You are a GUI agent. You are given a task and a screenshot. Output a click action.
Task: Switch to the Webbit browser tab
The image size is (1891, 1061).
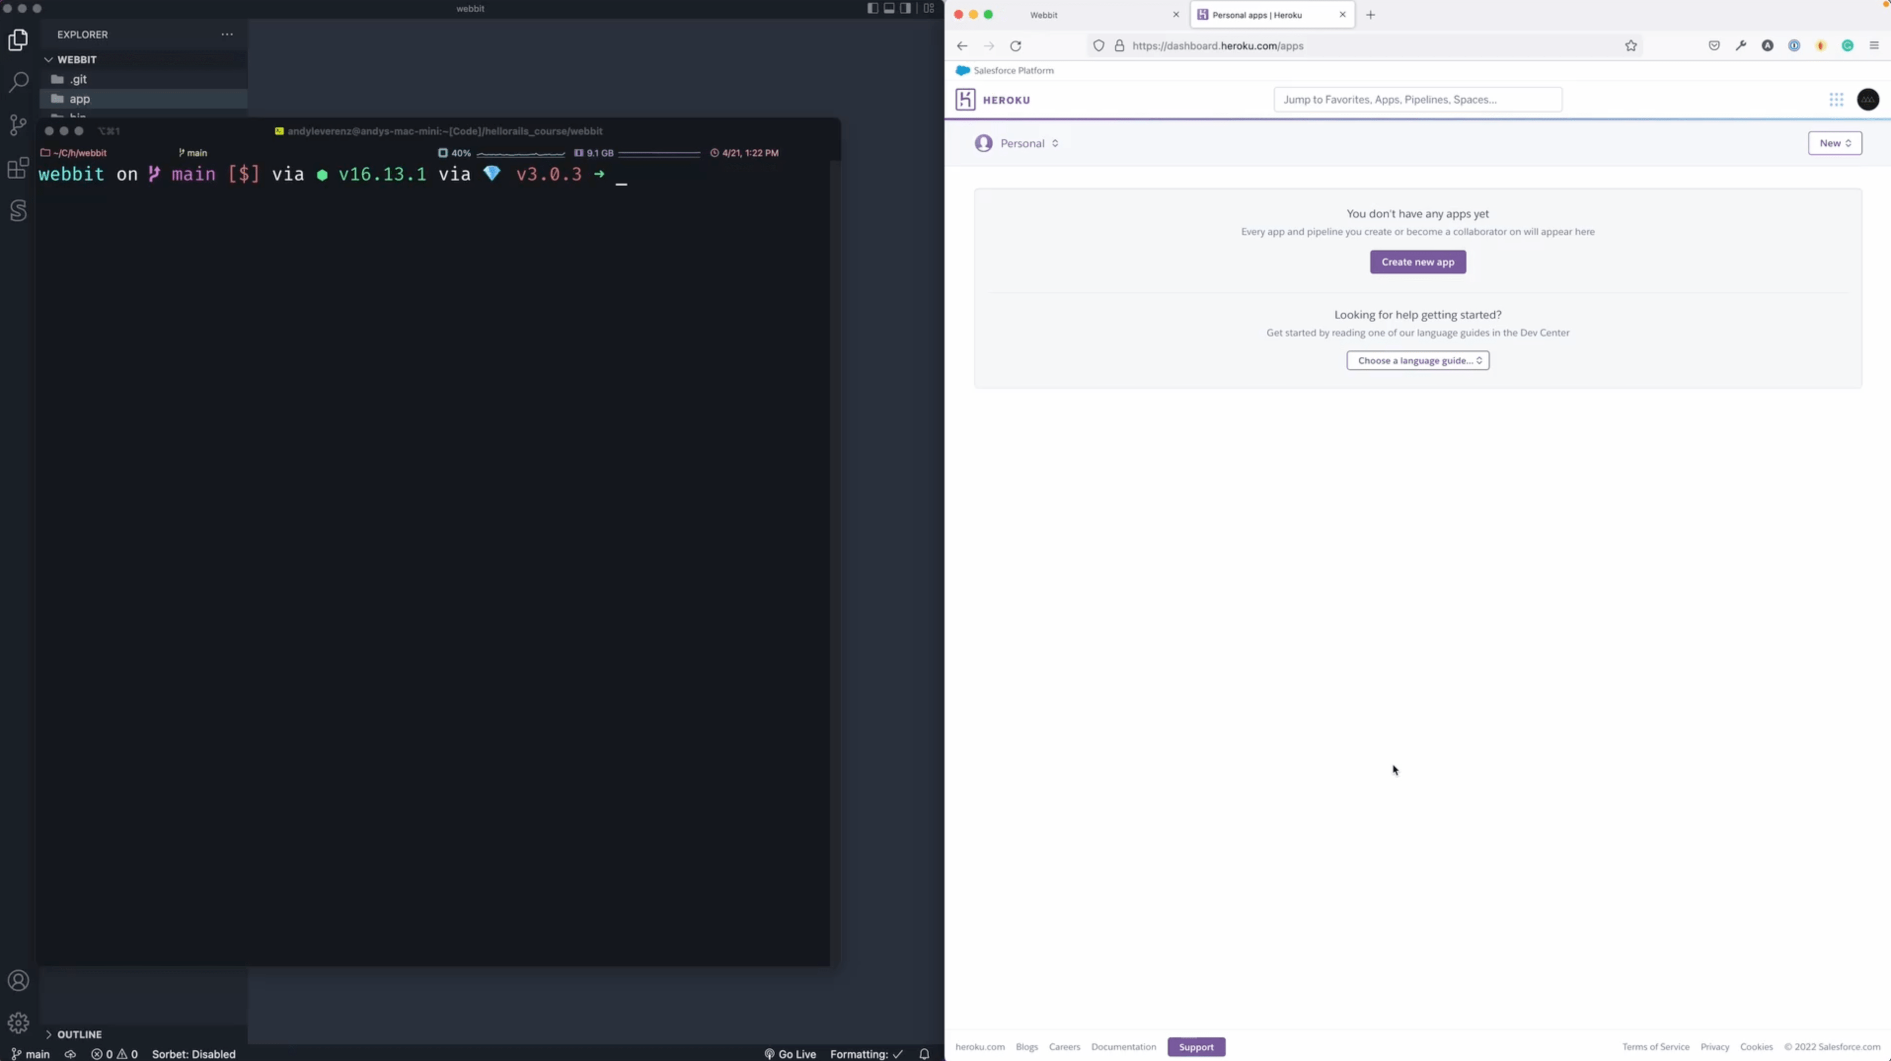click(x=1043, y=15)
